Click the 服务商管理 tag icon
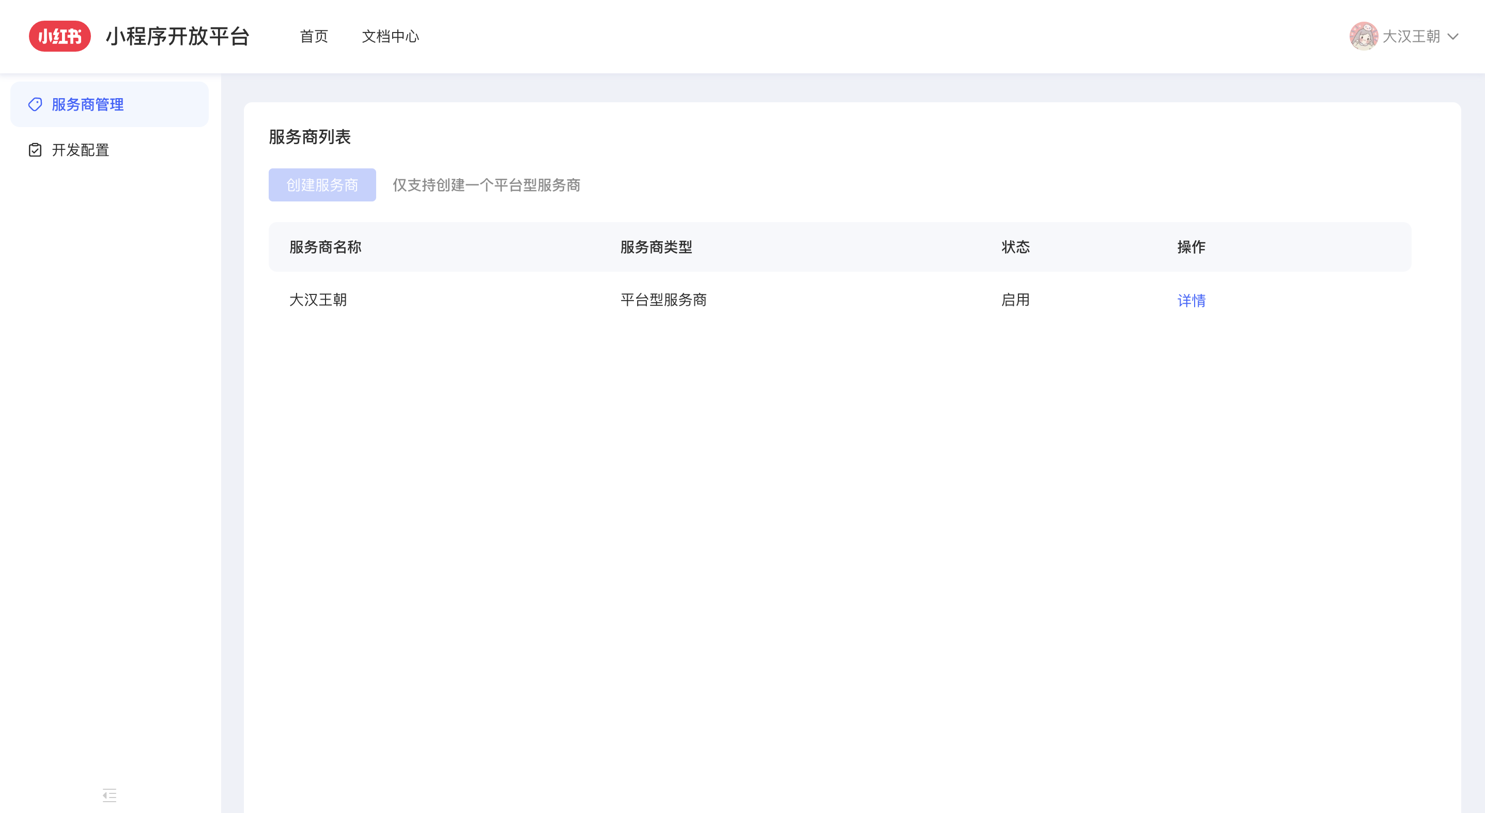Viewport: 1485px width, 813px height. point(35,104)
